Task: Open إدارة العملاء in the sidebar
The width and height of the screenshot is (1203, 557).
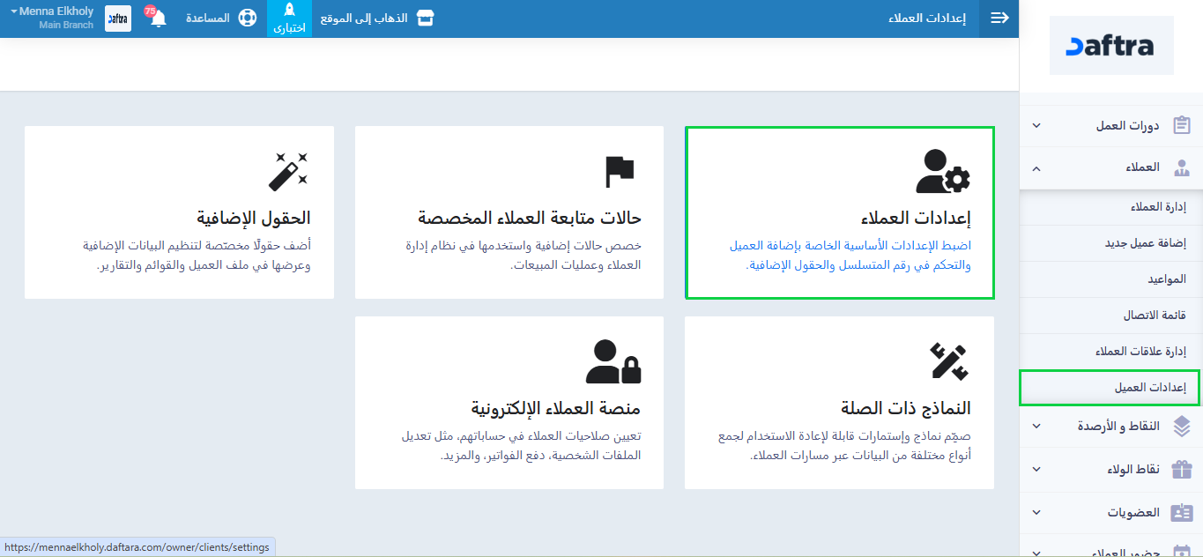Action: pyautogui.click(x=1158, y=208)
